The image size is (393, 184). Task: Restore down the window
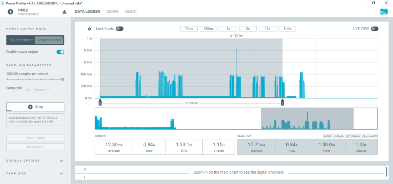pos(373,3)
